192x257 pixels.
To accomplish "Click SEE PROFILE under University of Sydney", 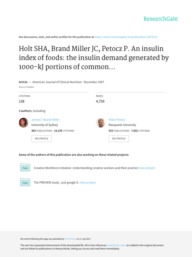I will point(41,139).
